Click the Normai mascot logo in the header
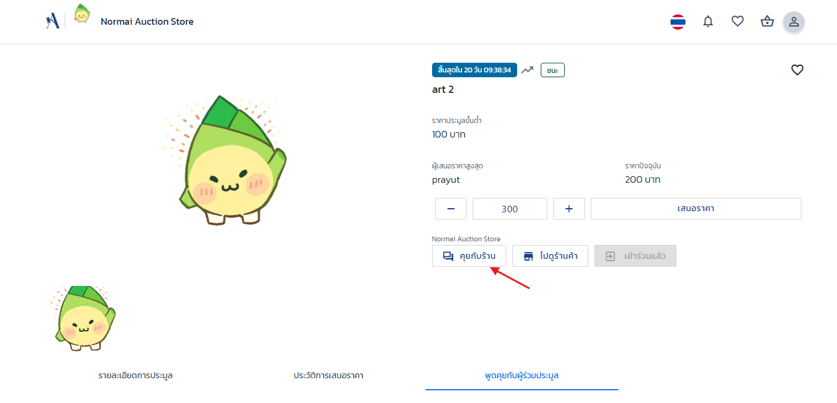Viewport: 837px width, 403px height. pyautogui.click(x=81, y=13)
